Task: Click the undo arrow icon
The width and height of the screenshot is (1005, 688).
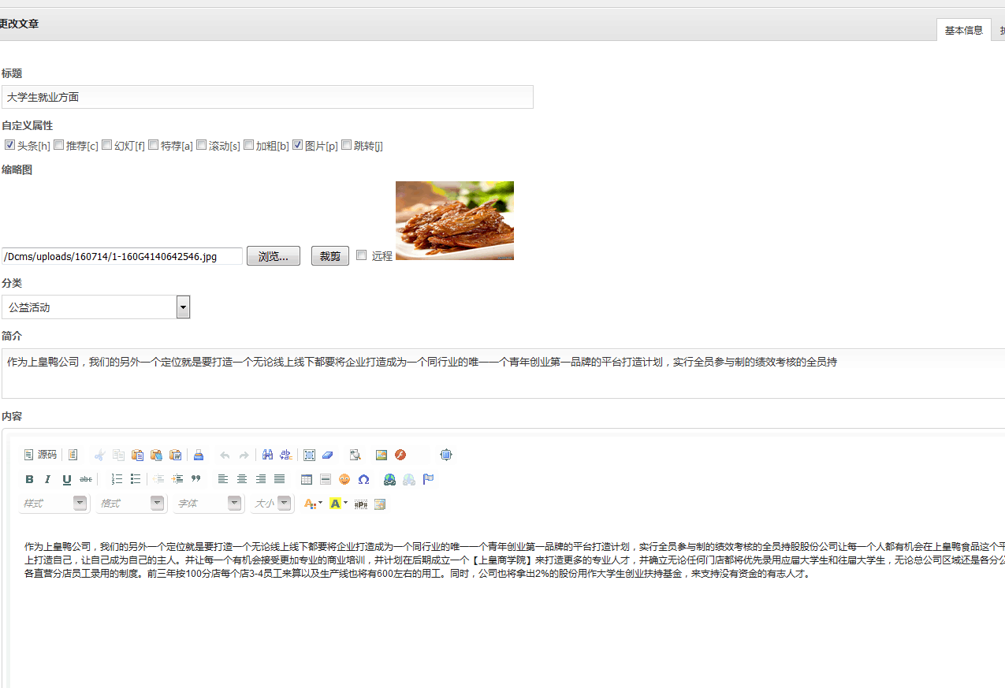Action: pyautogui.click(x=225, y=455)
